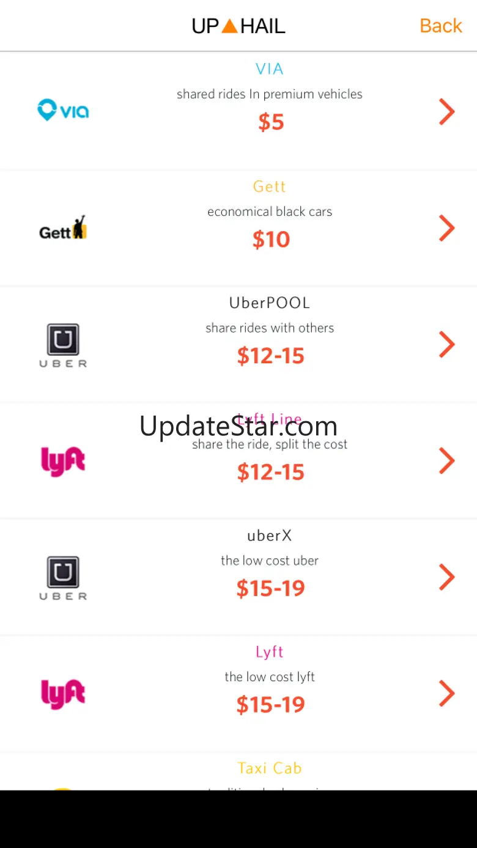Open VIA ride details chevron
Image resolution: width=477 pixels, height=848 pixels.
(x=447, y=112)
